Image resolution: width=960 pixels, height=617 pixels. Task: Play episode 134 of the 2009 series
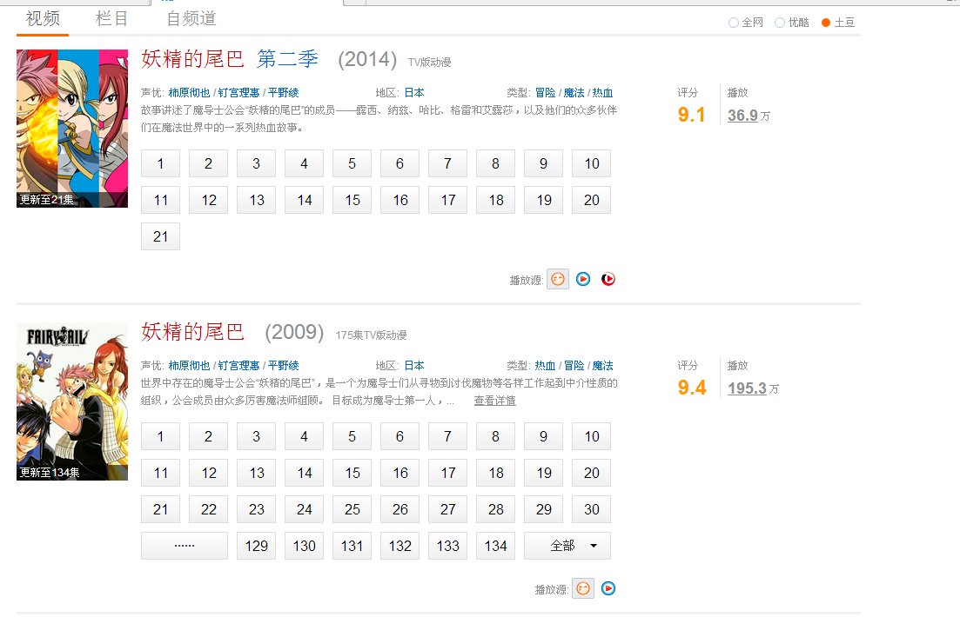(496, 546)
